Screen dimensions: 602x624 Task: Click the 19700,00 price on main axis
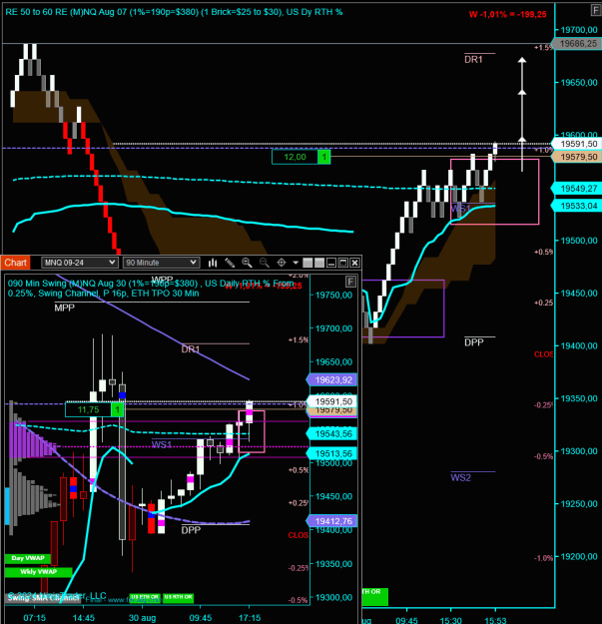click(579, 30)
